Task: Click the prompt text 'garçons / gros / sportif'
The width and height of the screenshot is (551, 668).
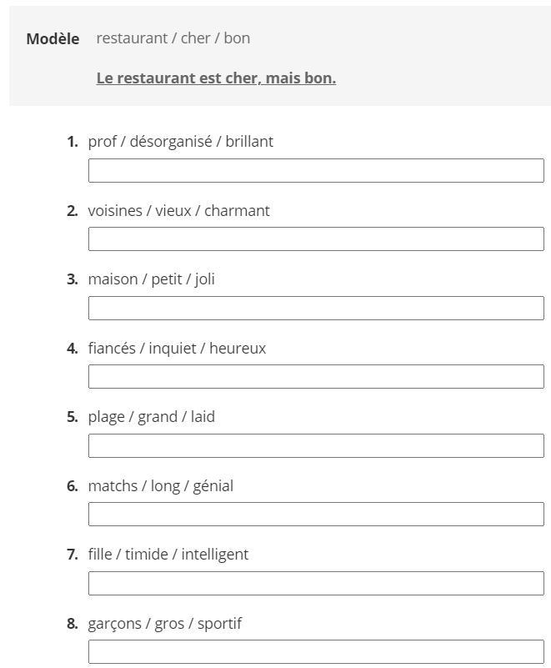Action: pos(165,624)
